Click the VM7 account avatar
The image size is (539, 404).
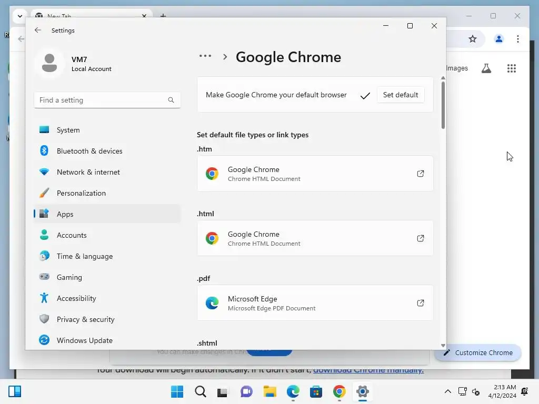click(x=49, y=63)
